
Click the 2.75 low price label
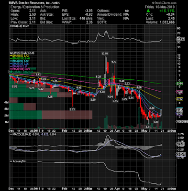click(73, 109)
